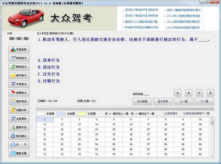The height and width of the screenshot is (164, 221).
Task: Toggle the 语音提示 voice prompt checkbox
Action: pyautogui.click(x=166, y=113)
